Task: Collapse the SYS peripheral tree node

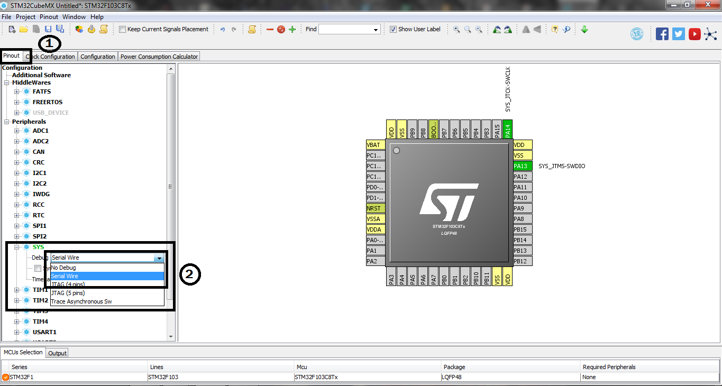Action: (x=17, y=247)
